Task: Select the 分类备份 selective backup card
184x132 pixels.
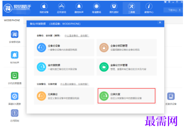Action: coord(64,96)
